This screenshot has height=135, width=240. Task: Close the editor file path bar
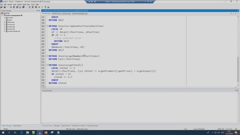[238, 10]
